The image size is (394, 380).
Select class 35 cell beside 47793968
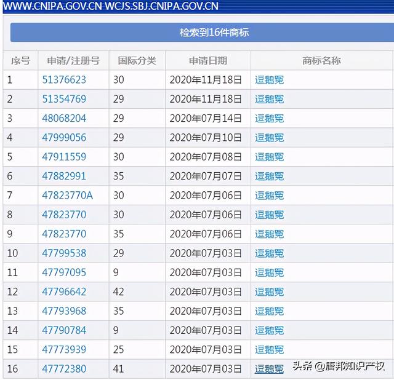coord(137,311)
